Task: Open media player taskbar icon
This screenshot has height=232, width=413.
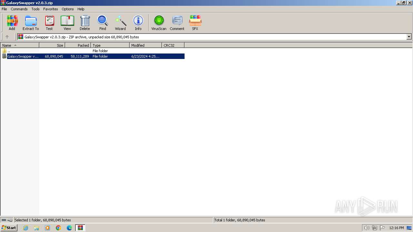Action: coord(47,228)
